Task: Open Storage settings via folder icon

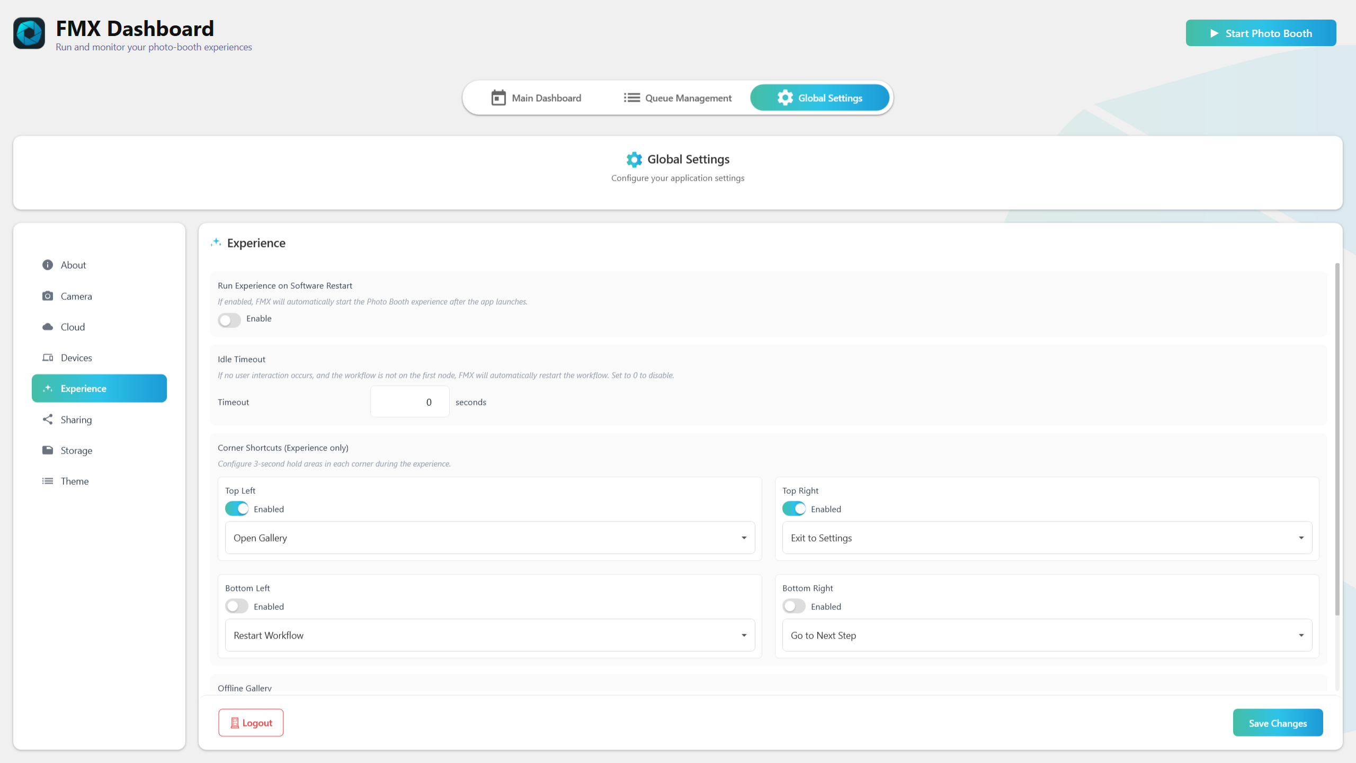Action: point(48,450)
